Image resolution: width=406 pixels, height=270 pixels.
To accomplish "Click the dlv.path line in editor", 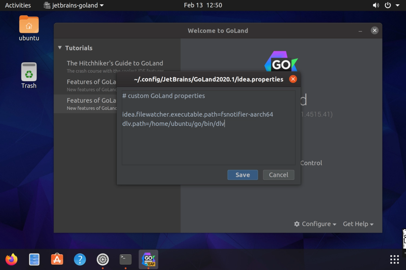I will pos(173,124).
